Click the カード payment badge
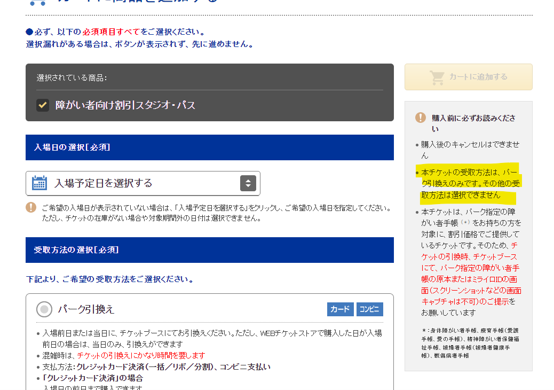Image resolution: width=554 pixels, height=390 pixels. pyautogui.click(x=340, y=309)
